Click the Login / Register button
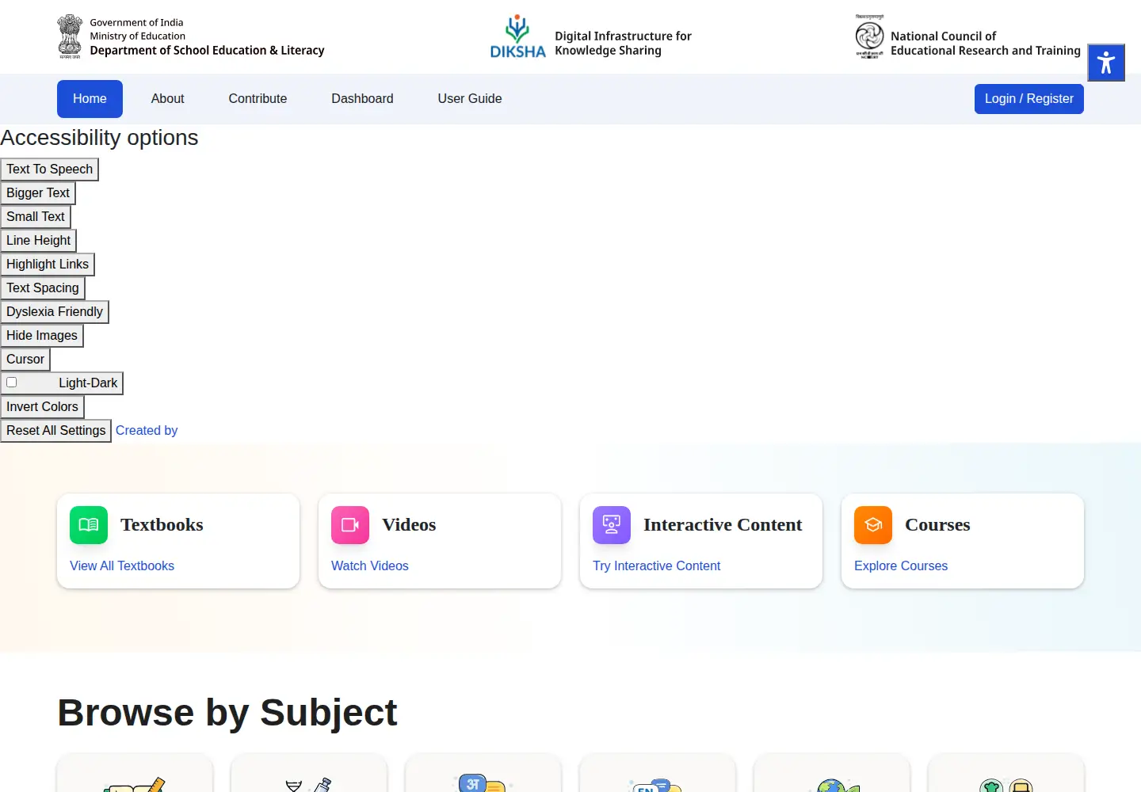Viewport: 1141px width, 792px height. point(1028,99)
